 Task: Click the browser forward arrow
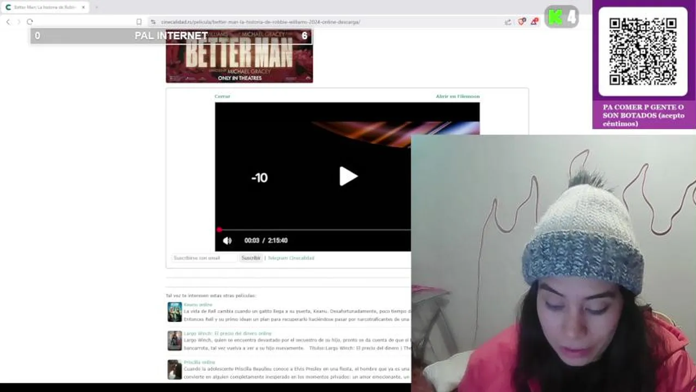pyautogui.click(x=19, y=22)
